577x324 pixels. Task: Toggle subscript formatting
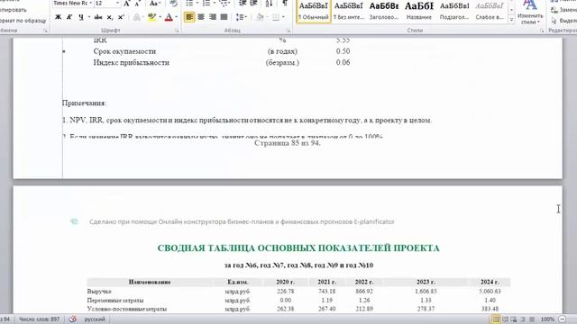[x=109, y=17]
